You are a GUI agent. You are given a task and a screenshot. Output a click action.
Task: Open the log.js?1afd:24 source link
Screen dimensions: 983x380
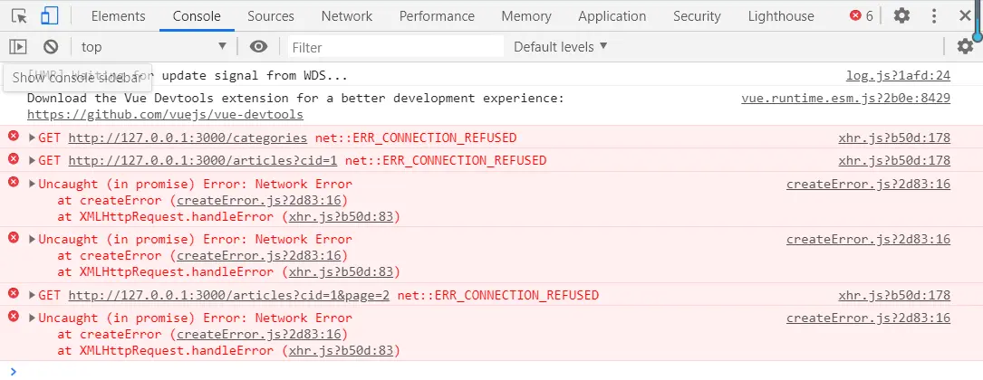tap(898, 76)
